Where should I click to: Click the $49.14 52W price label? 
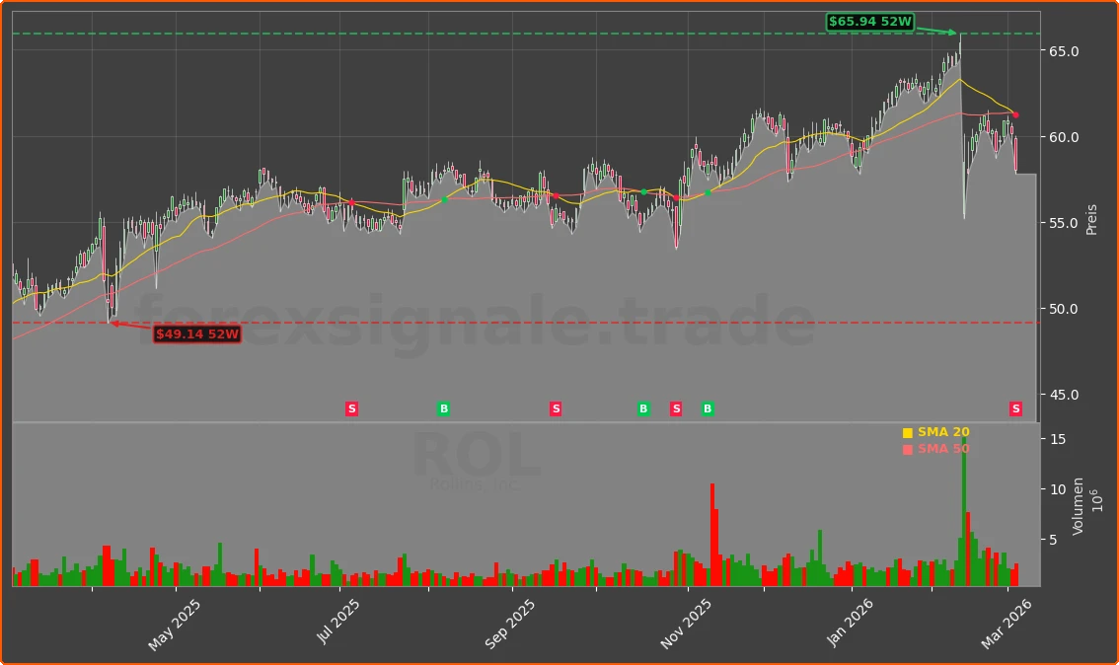[196, 335]
